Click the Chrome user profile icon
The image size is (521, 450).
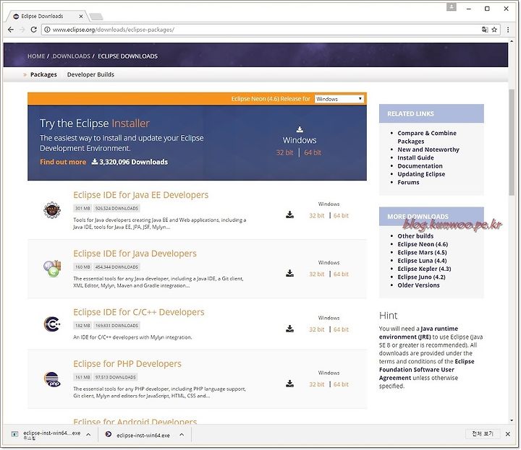point(452,7)
